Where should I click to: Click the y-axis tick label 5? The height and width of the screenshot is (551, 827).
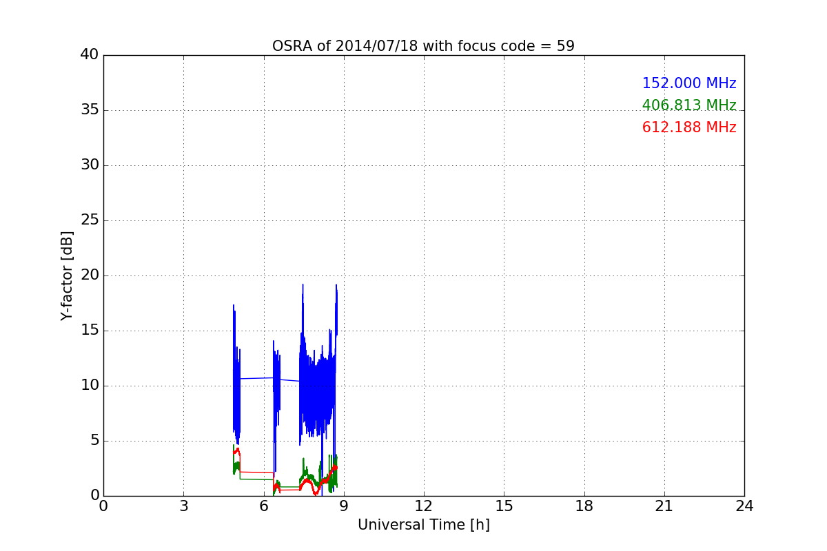pyautogui.click(x=94, y=441)
